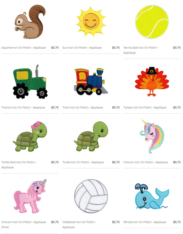View the rainbow mane unicorn head image
183x234 pixels.
pyautogui.click(x=152, y=136)
